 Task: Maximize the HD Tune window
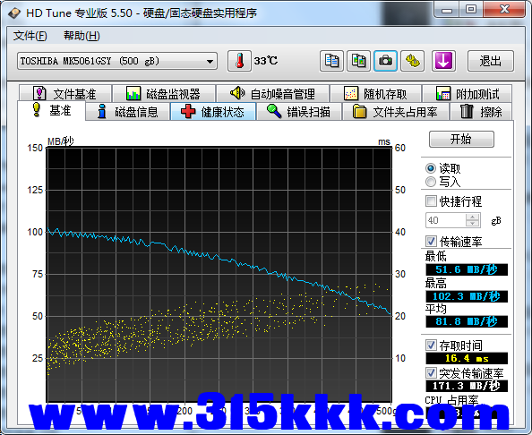coord(471,10)
